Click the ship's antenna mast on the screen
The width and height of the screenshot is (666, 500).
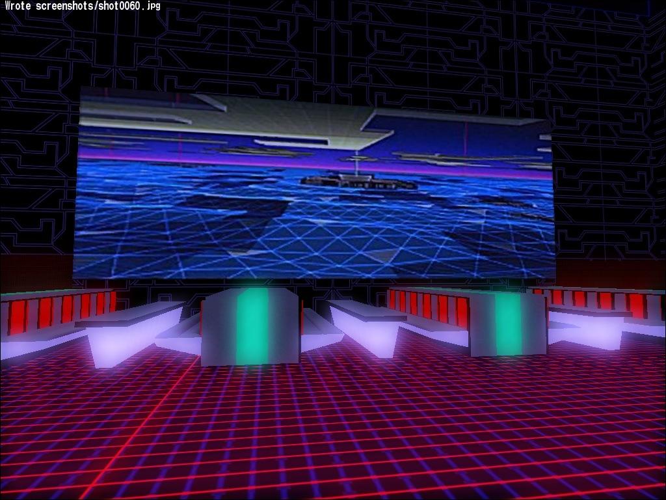point(355,163)
